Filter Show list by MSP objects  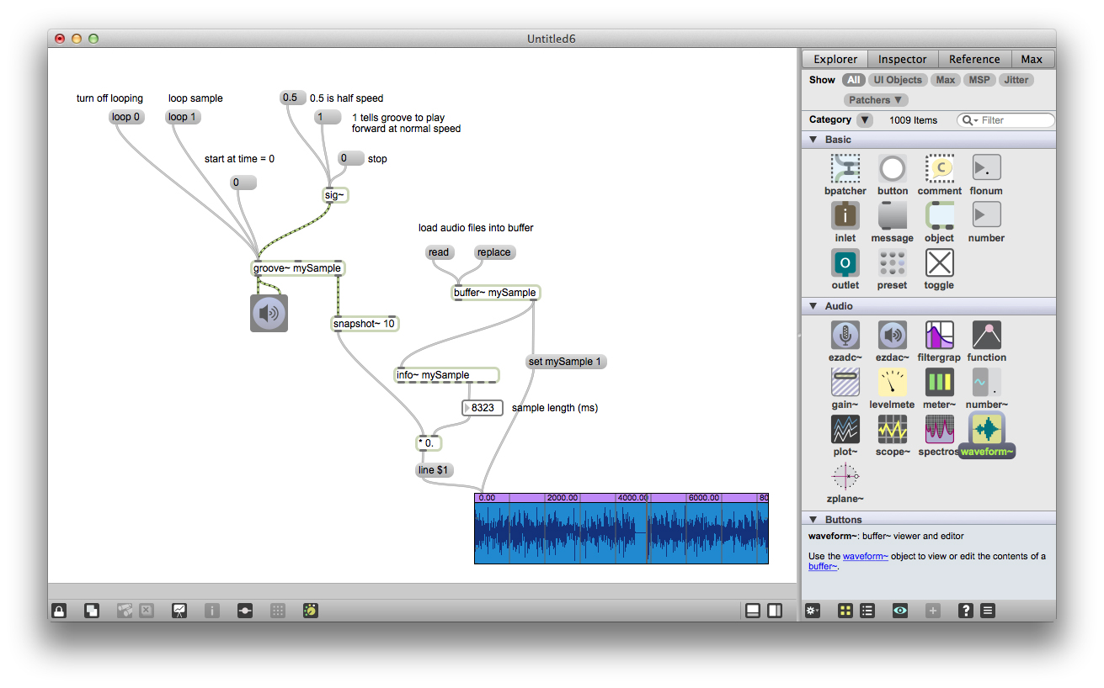tap(979, 80)
